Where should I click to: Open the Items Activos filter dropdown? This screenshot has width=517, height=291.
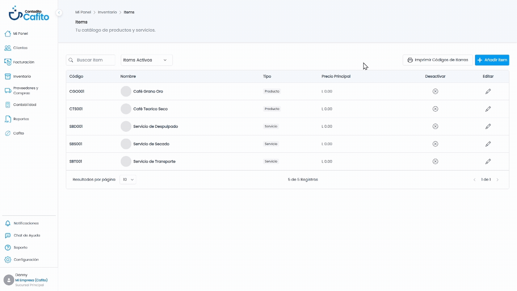click(x=147, y=60)
